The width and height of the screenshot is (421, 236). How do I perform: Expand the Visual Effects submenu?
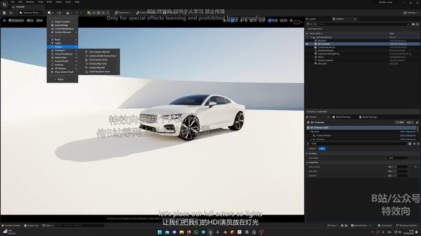pos(62,61)
